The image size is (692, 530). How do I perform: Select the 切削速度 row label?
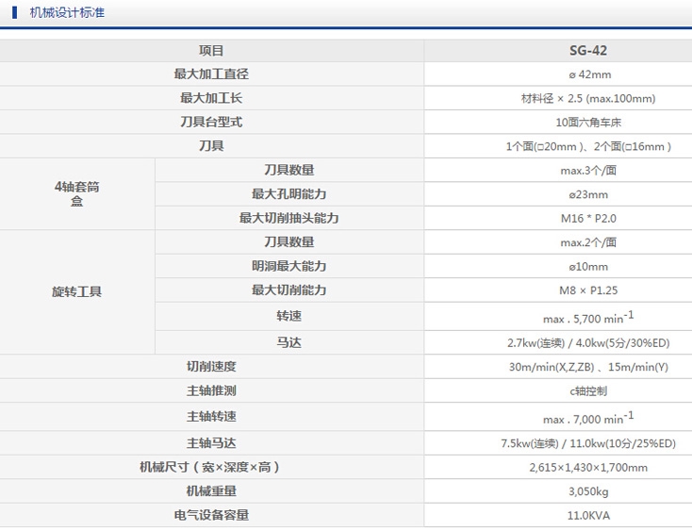point(211,366)
